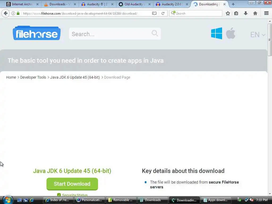Screen dimensions: 272x204
Task: Open the Home breadcrumb link
Action: click(x=11, y=77)
